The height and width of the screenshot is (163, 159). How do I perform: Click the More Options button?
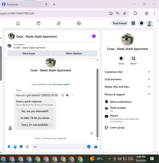pos(74,53)
